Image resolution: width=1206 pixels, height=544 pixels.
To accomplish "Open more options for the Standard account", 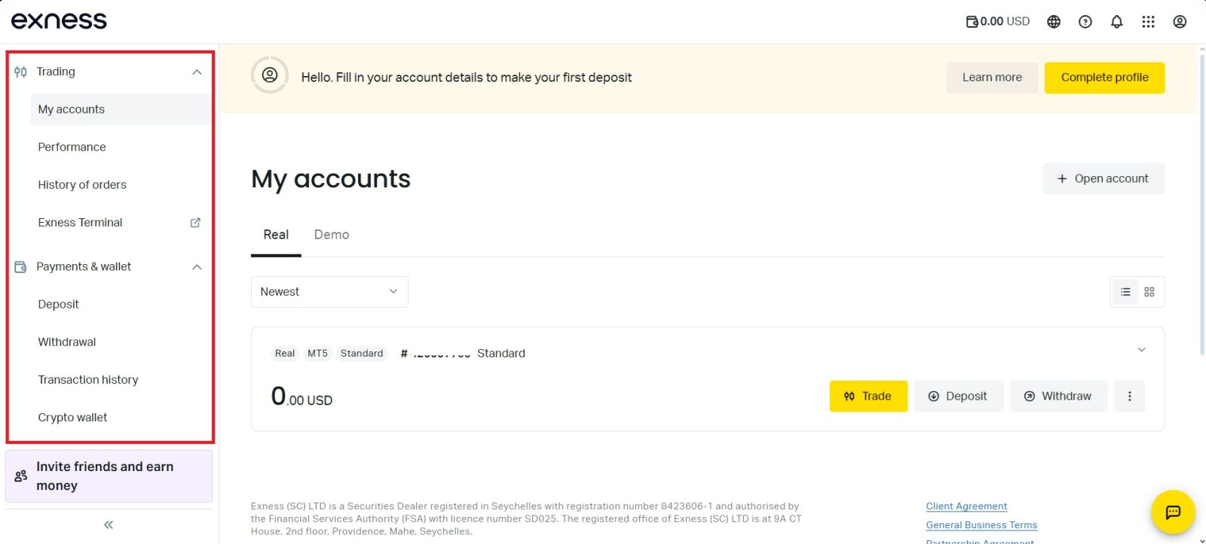I will (1129, 396).
